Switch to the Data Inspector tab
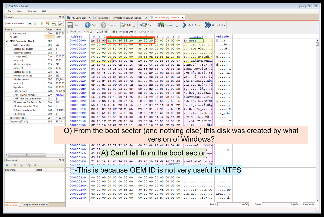The height and width of the screenshot is (217, 324). 26,205
